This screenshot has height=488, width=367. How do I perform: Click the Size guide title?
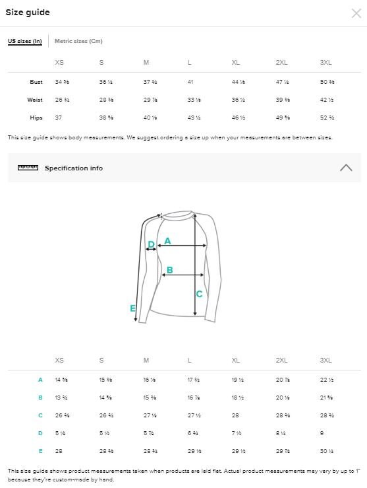(28, 13)
